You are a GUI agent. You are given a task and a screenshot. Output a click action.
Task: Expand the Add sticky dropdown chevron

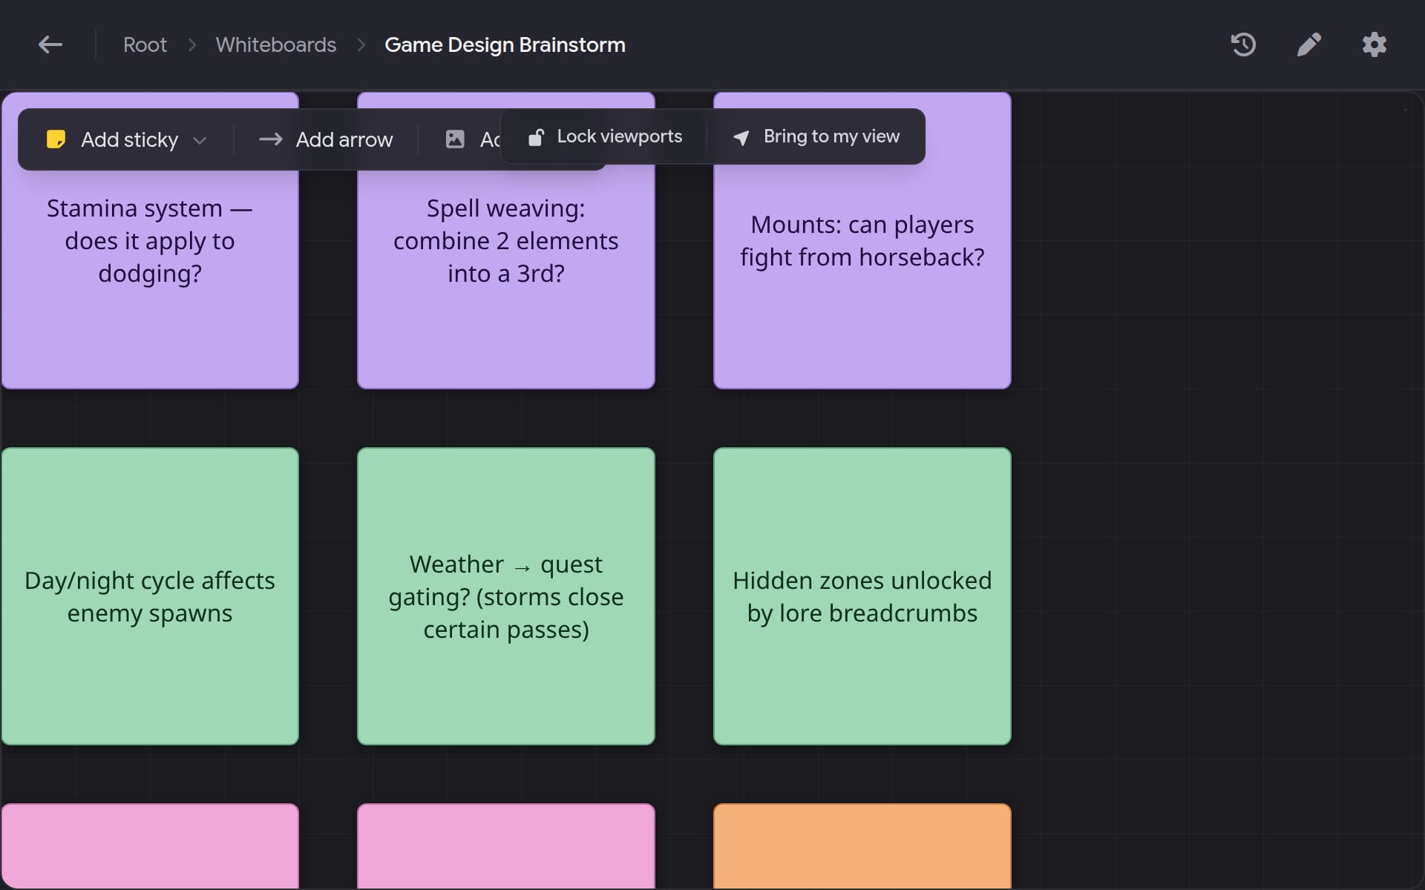point(199,140)
